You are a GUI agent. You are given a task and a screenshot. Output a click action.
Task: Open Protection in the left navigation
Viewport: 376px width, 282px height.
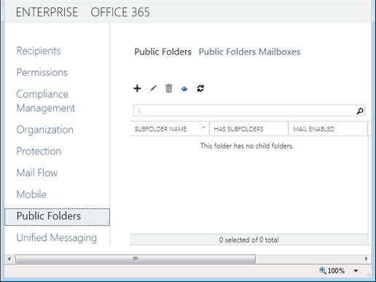(39, 151)
